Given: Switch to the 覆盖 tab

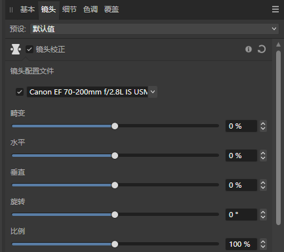Looking at the screenshot, I should [112, 9].
